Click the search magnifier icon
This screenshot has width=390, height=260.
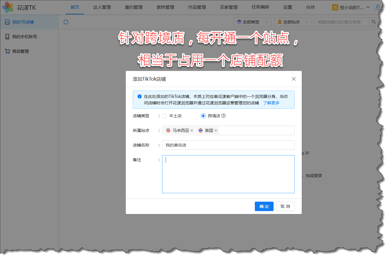coord(374,22)
